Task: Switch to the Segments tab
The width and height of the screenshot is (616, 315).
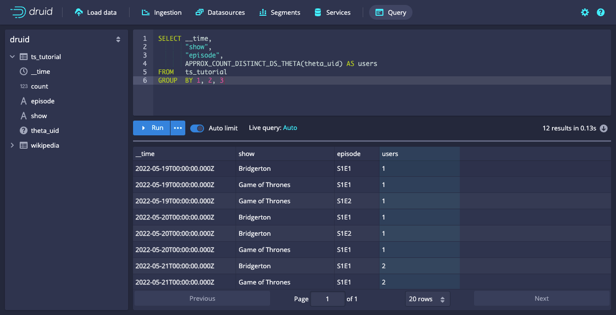Action: click(x=279, y=12)
